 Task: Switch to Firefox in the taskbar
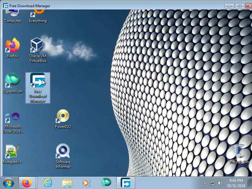coord(27,183)
